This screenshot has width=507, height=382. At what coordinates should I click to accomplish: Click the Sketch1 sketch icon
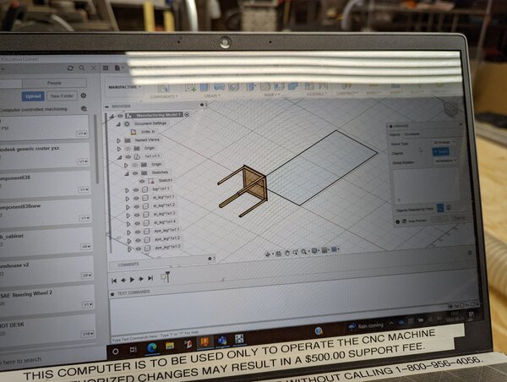click(150, 181)
